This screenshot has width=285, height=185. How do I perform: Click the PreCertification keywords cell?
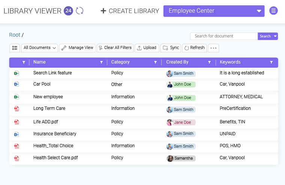pos(235,108)
